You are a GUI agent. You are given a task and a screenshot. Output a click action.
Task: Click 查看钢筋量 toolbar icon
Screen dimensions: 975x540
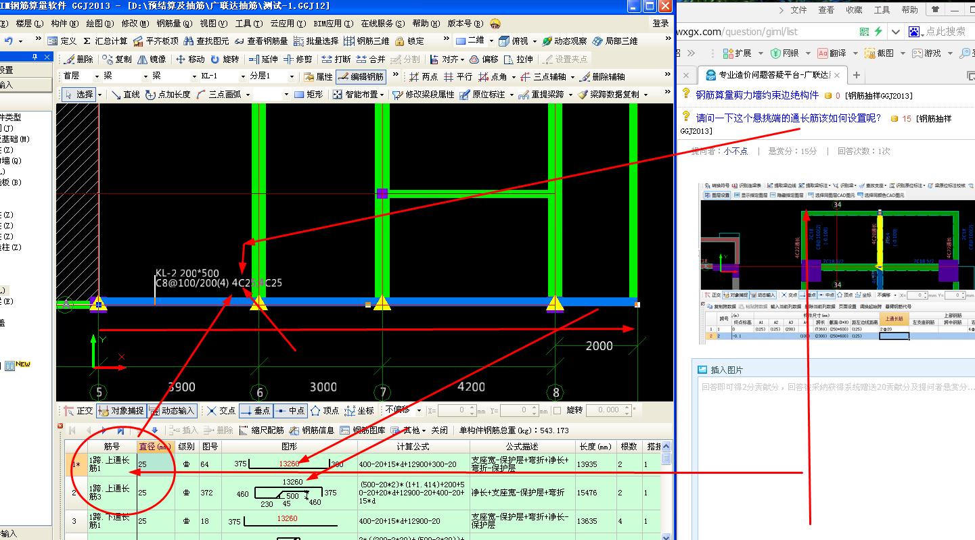point(260,41)
